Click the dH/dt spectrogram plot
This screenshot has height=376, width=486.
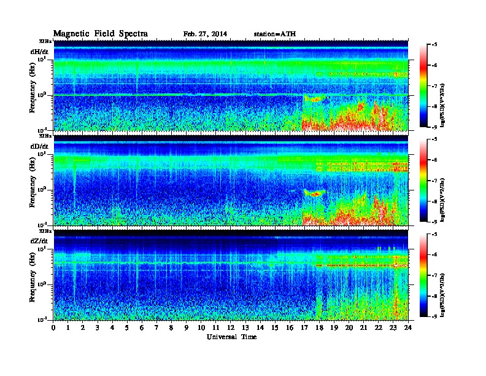tap(231, 85)
